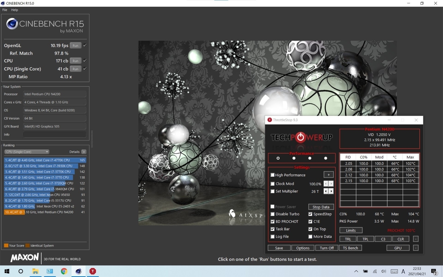Uncheck the BD PROCHOT checkbox
The height and width of the screenshot is (277, 443).
click(272, 222)
